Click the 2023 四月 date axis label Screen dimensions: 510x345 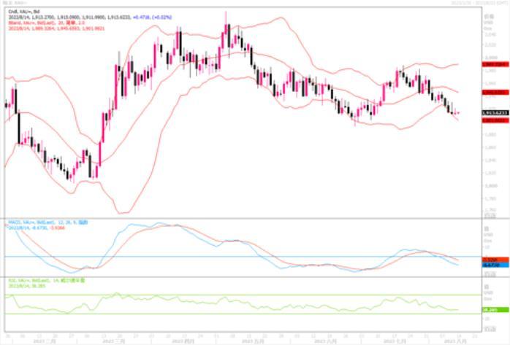[181, 340]
